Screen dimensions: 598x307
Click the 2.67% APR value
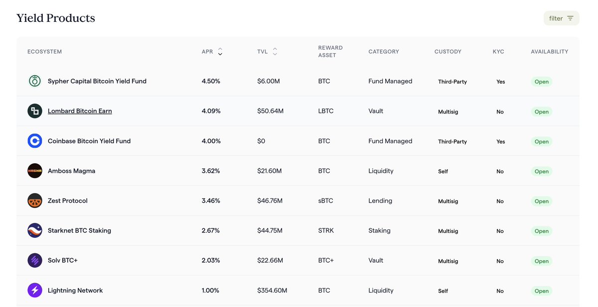[x=211, y=230]
